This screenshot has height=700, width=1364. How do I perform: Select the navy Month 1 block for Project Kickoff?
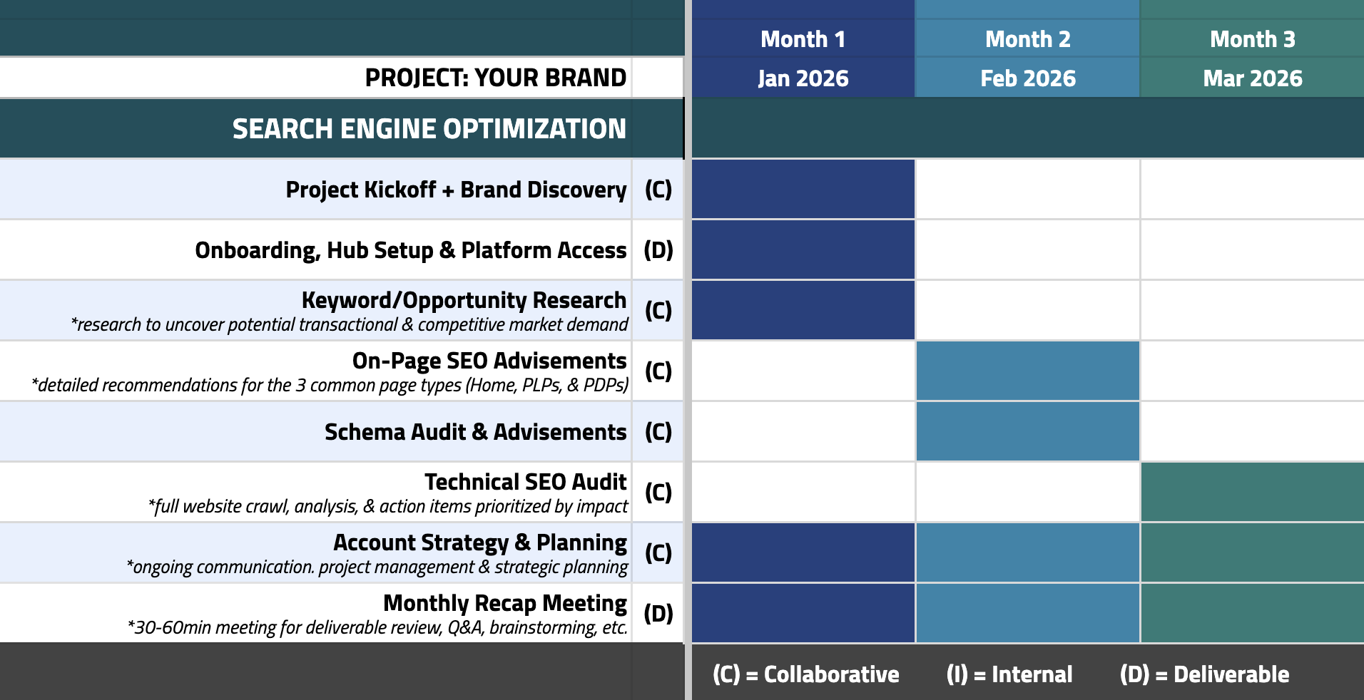tap(803, 189)
